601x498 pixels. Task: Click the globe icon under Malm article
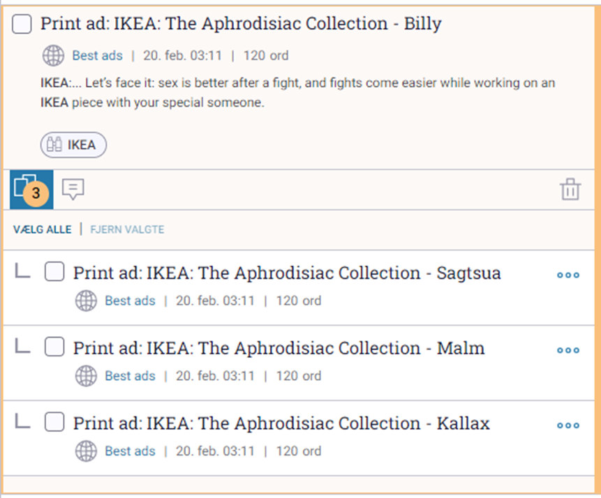(x=86, y=376)
